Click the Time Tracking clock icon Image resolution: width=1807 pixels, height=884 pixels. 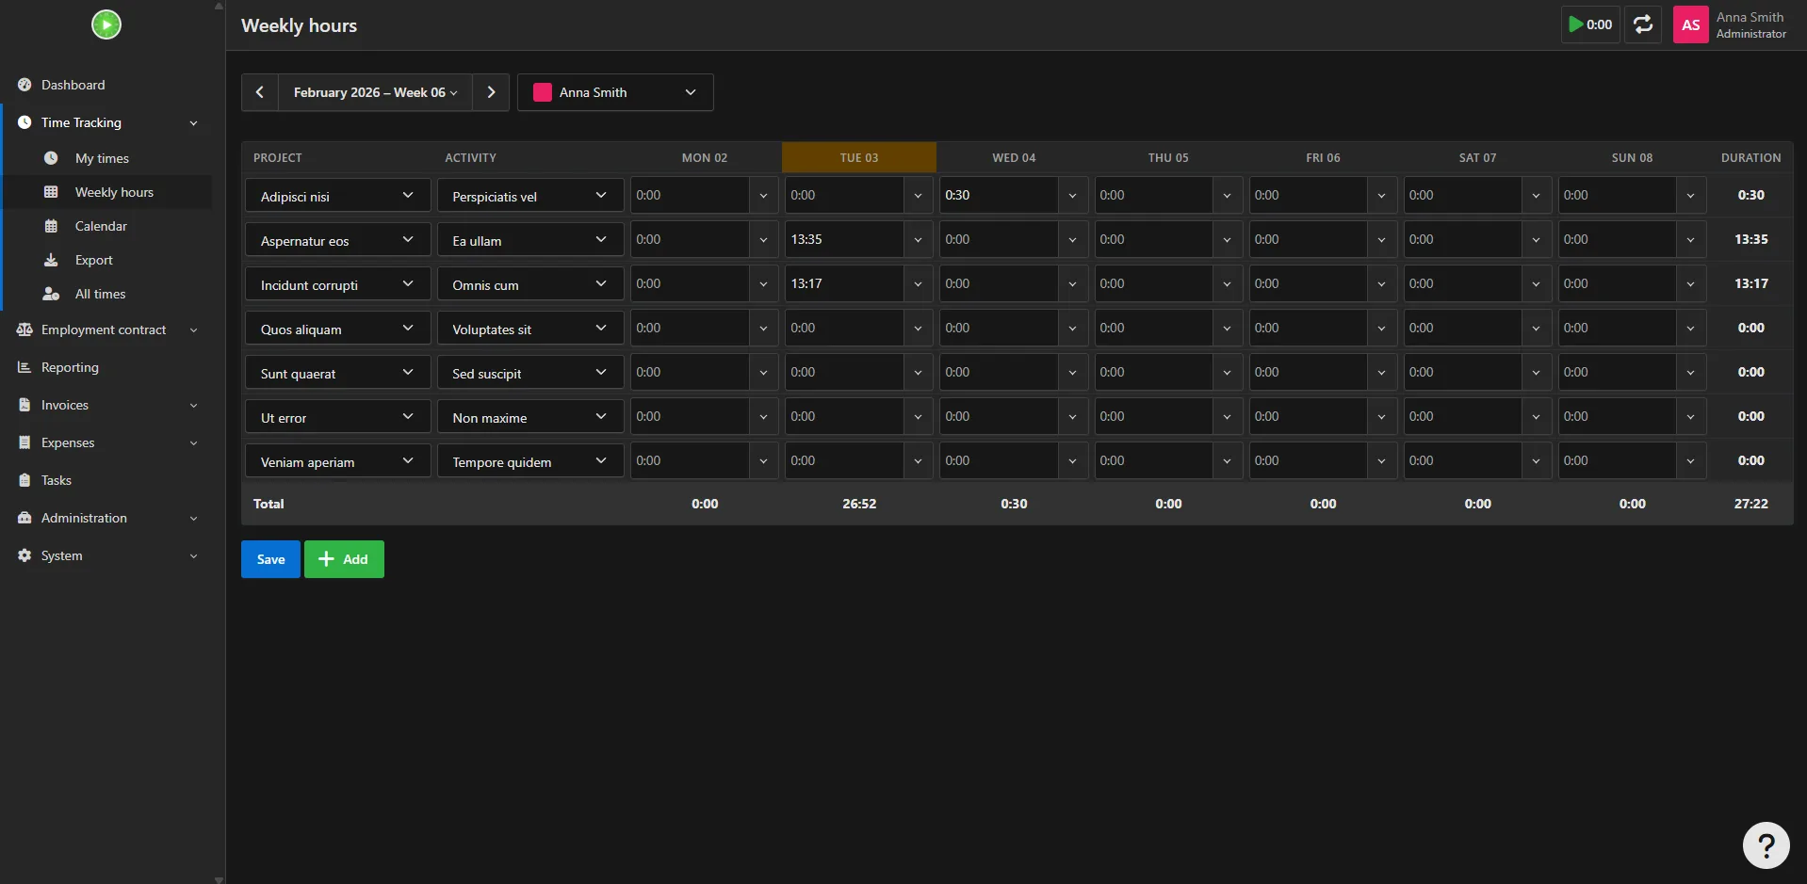24,122
